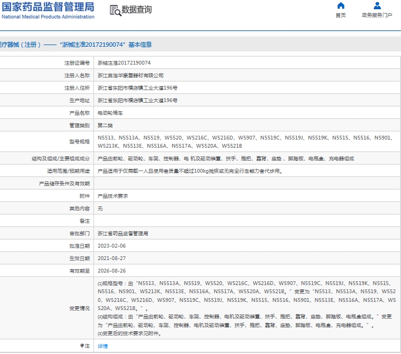401x354 pixels.
Task: Click the structure composition description text
Action: coord(226,159)
